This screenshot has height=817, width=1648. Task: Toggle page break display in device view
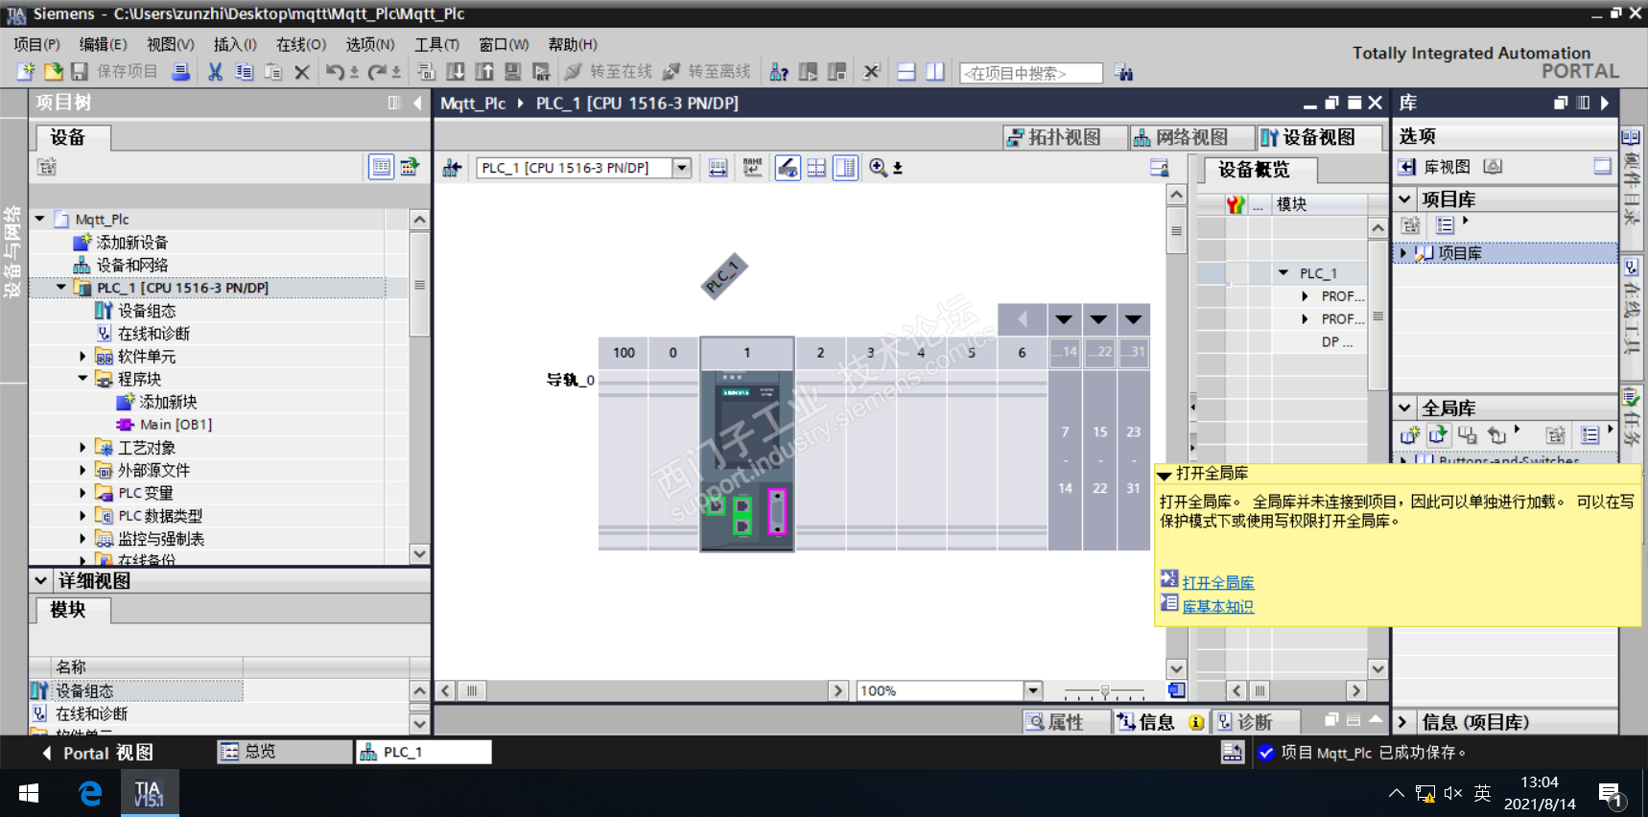click(x=816, y=168)
